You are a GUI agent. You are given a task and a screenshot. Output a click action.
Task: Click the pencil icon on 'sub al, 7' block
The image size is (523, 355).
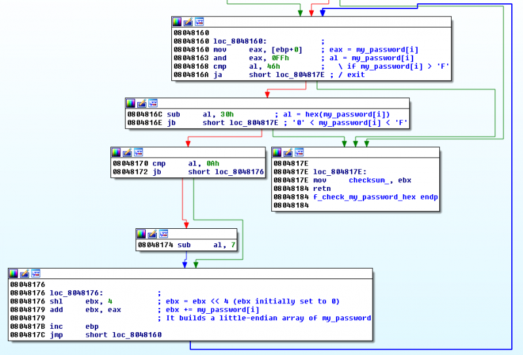[152, 233]
